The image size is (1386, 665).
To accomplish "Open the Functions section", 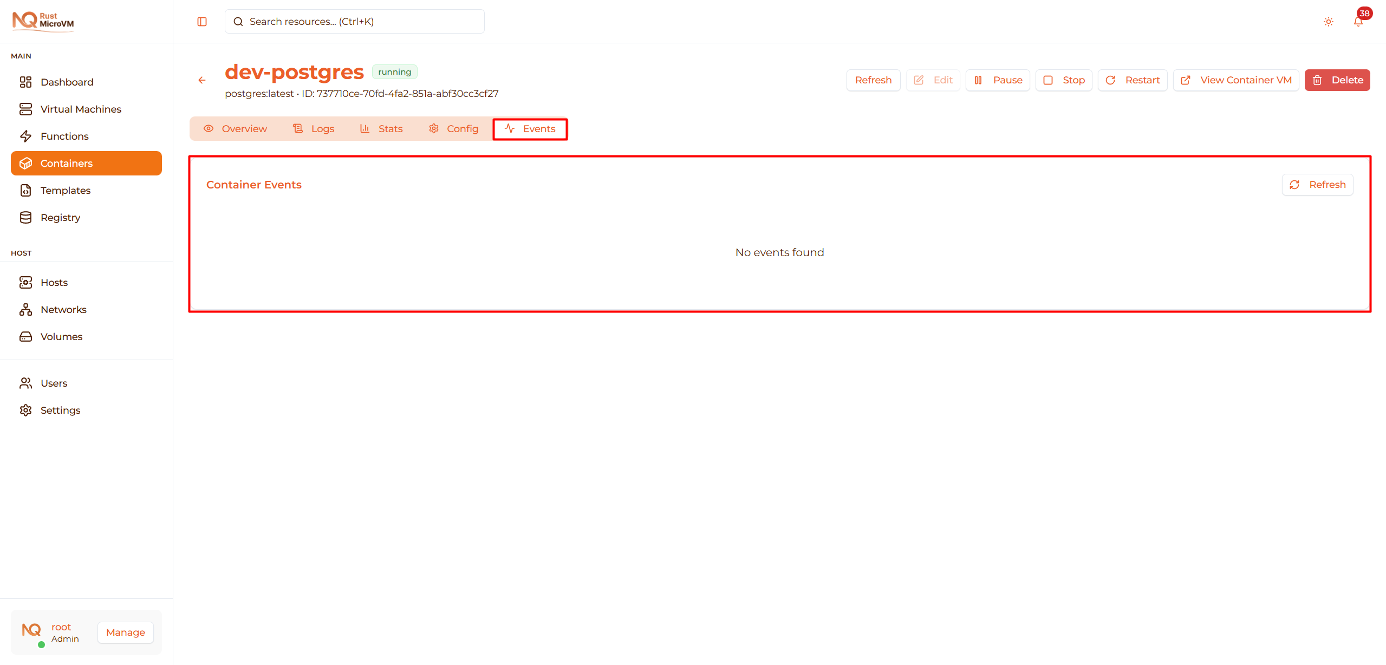I will coord(64,136).
